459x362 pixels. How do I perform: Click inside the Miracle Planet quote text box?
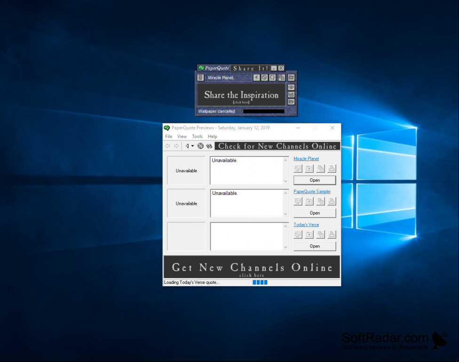point(246,170)
